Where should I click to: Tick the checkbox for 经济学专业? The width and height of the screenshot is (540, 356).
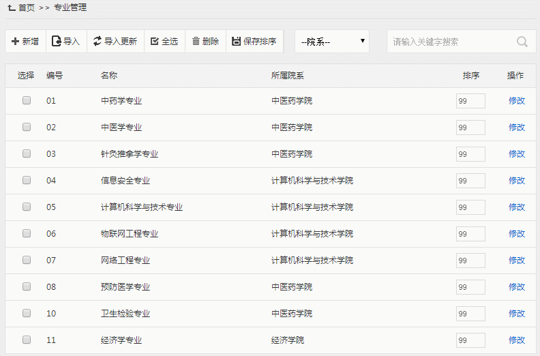[x=27, y=340]
